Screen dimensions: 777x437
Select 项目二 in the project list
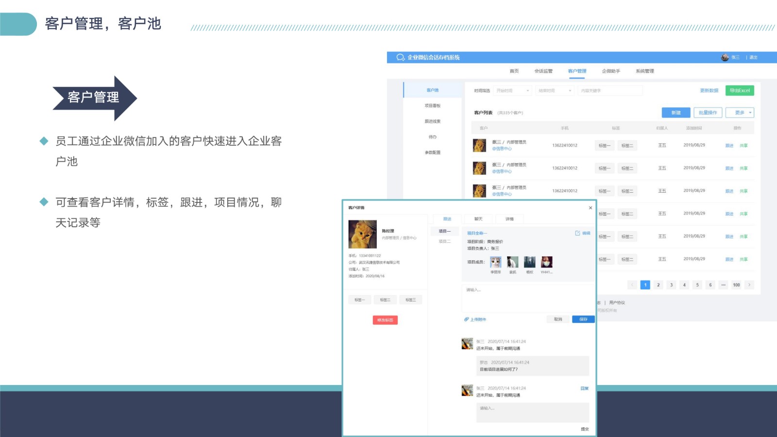[x=445, y=241]
